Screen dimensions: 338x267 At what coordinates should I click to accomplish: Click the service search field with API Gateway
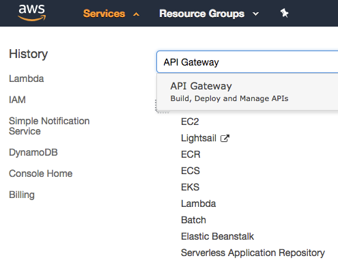coord(247,62)
